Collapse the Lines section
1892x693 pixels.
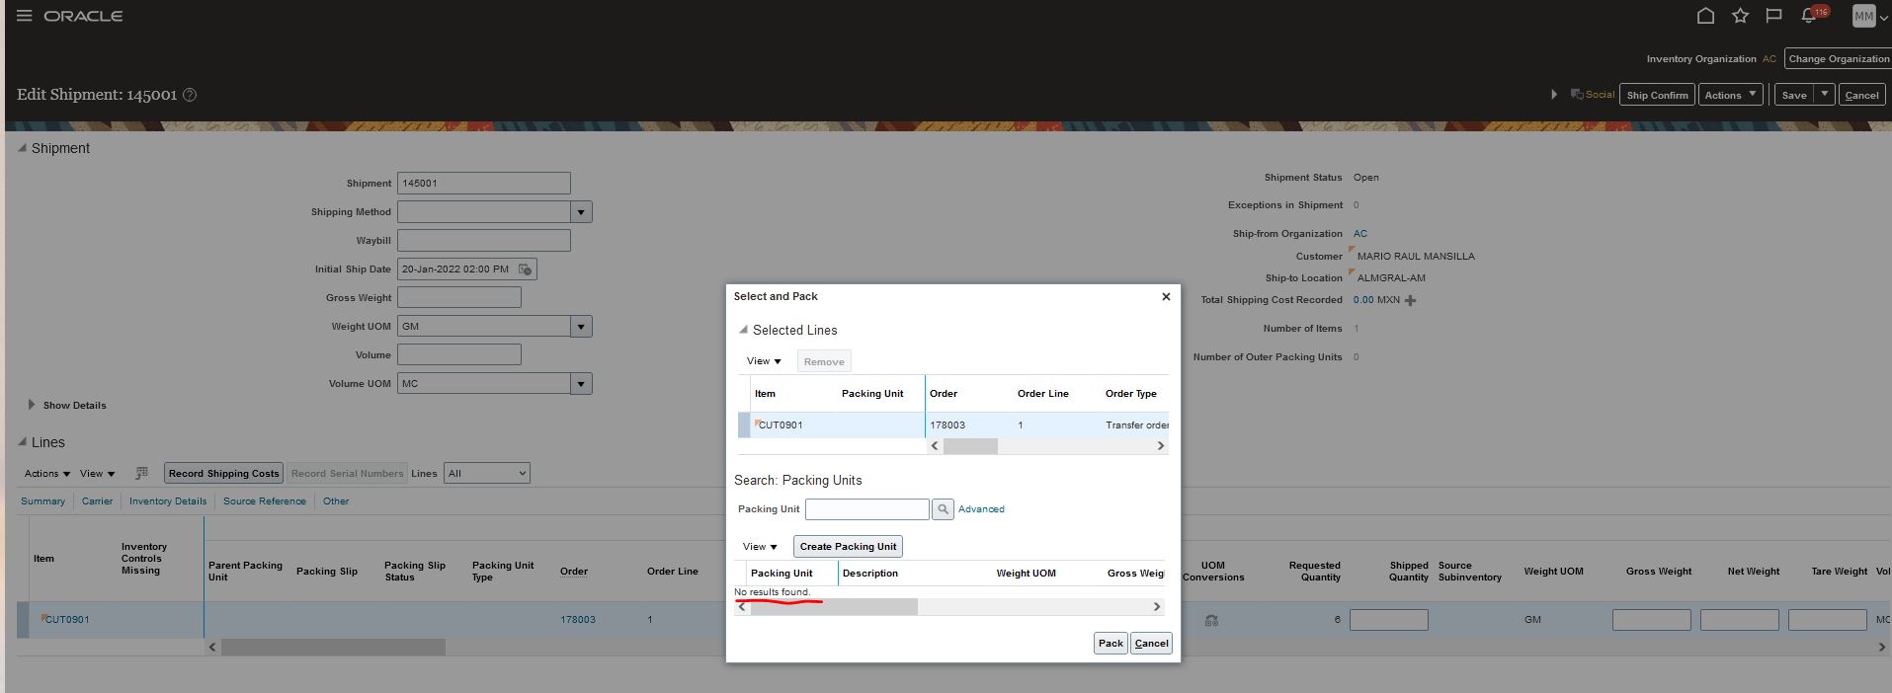pyautogui.click(x=23, y=442)
